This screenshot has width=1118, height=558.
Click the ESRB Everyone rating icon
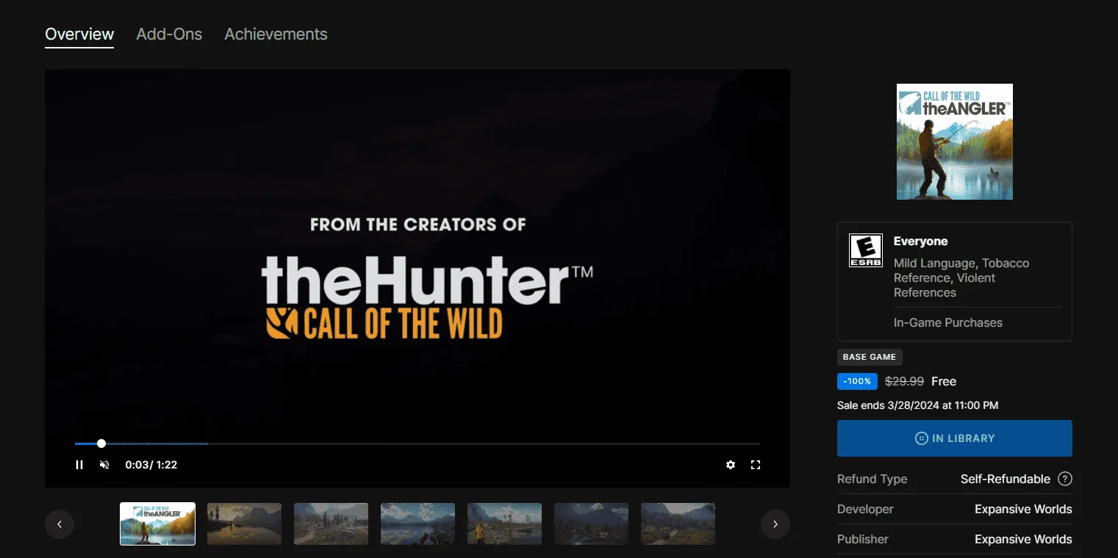(866, 250)
